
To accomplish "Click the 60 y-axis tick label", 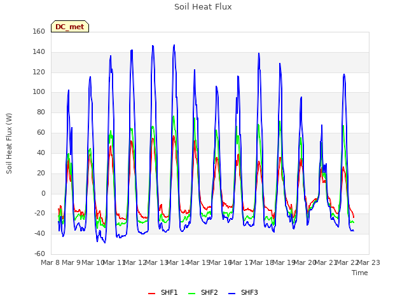I will click(41, 132).
